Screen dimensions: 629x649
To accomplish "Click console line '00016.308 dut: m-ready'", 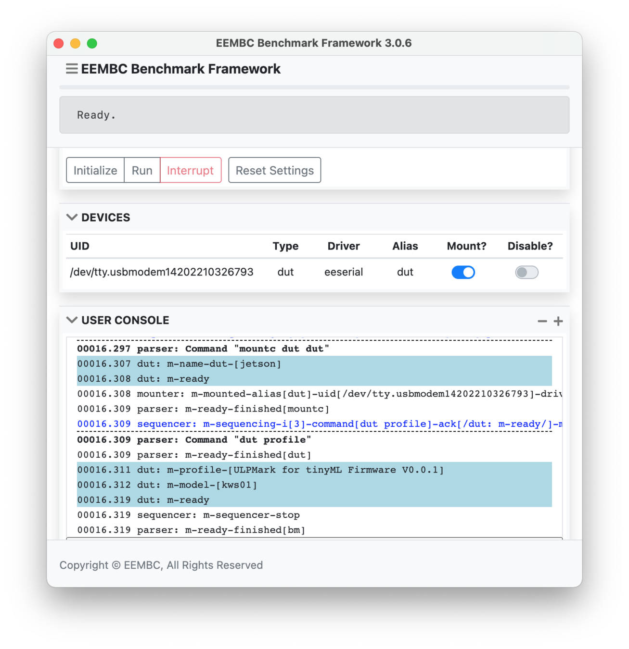I will pyautogui.click(x=314, y=378).
